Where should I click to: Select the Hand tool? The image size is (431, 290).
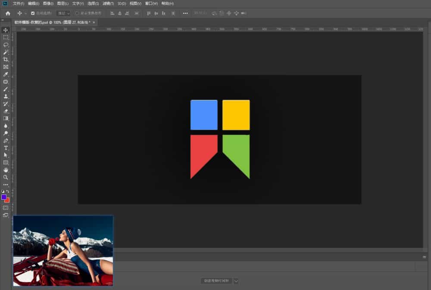[x=6, y=170]
